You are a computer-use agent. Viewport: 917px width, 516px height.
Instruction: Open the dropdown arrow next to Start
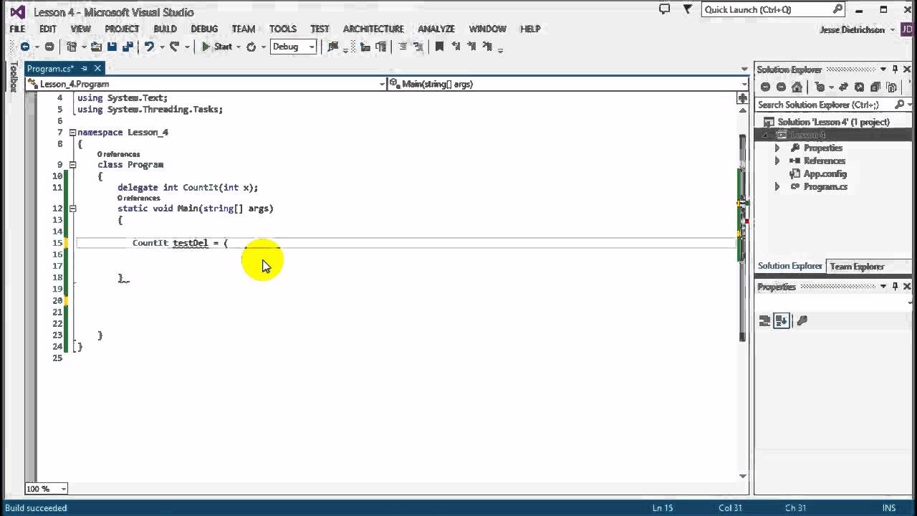pyautogui.click(x=239, y=47)
